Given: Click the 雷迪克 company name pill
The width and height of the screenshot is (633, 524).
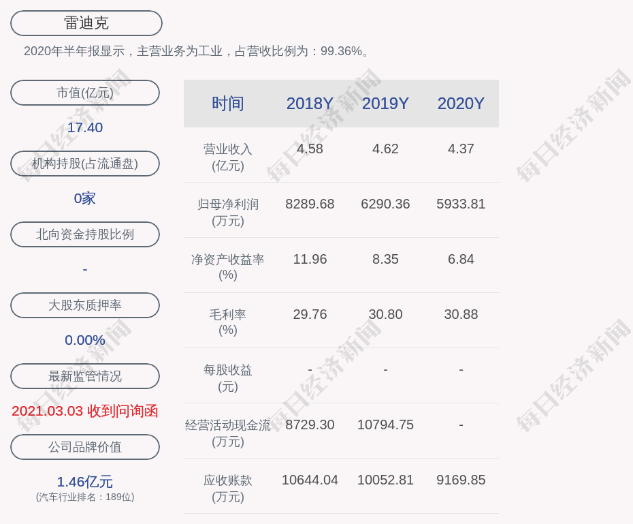Looking at the screenshot, I should [86, 23].
